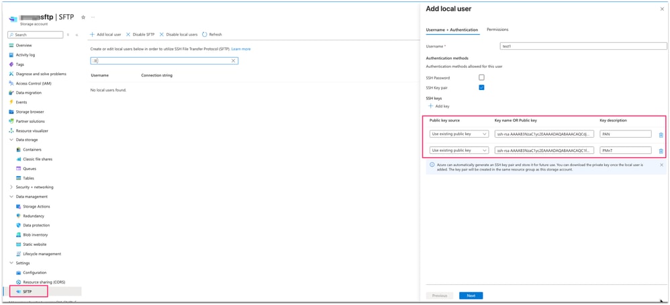The image size is (670, 305).
Task: Open Public key source dropdown for PAN
Action: (x=459, y=134)
